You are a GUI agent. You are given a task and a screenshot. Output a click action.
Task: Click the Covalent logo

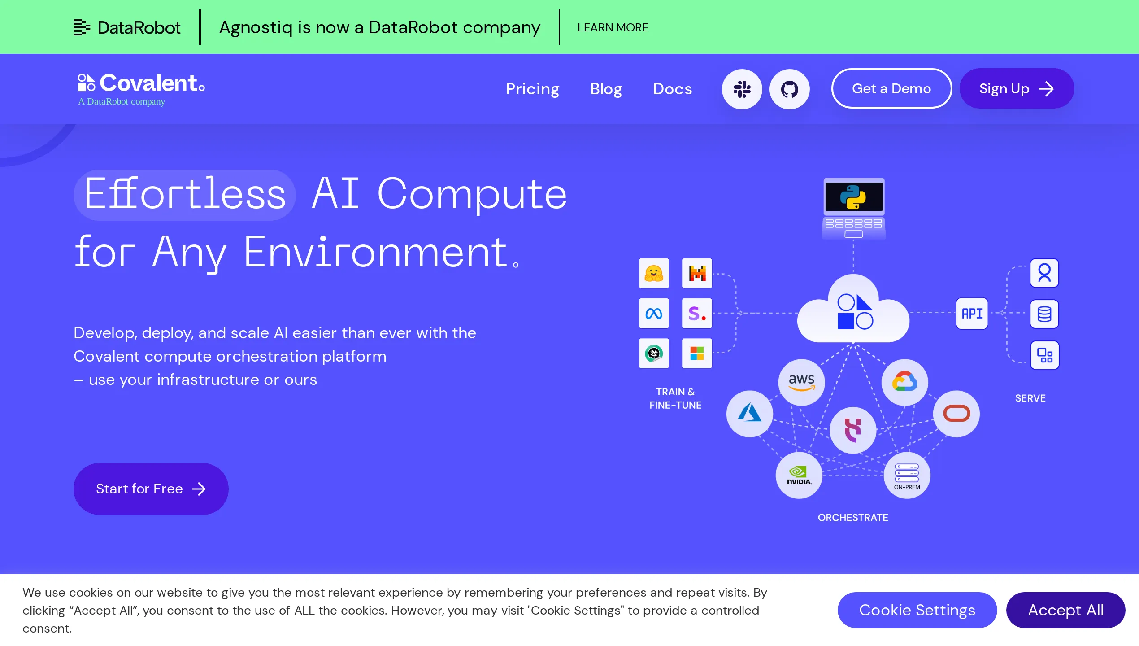pos(141,83)
